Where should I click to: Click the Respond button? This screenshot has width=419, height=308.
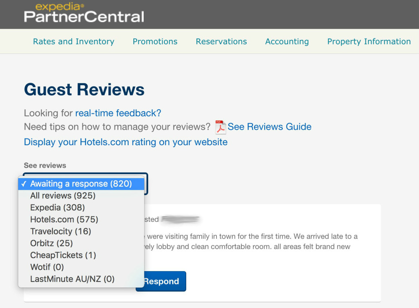pos(161,281)
